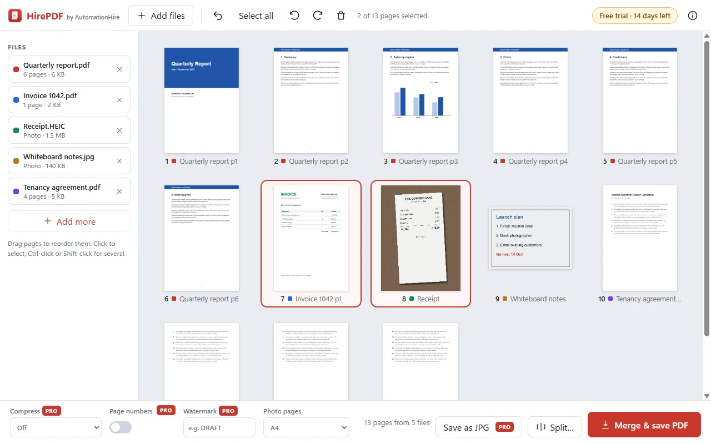Select Quarterly report p6 thumbnail

[202, 238]
